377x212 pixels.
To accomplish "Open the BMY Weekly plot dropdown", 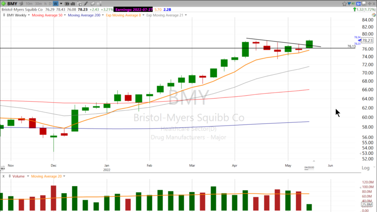I will [29, 15].
